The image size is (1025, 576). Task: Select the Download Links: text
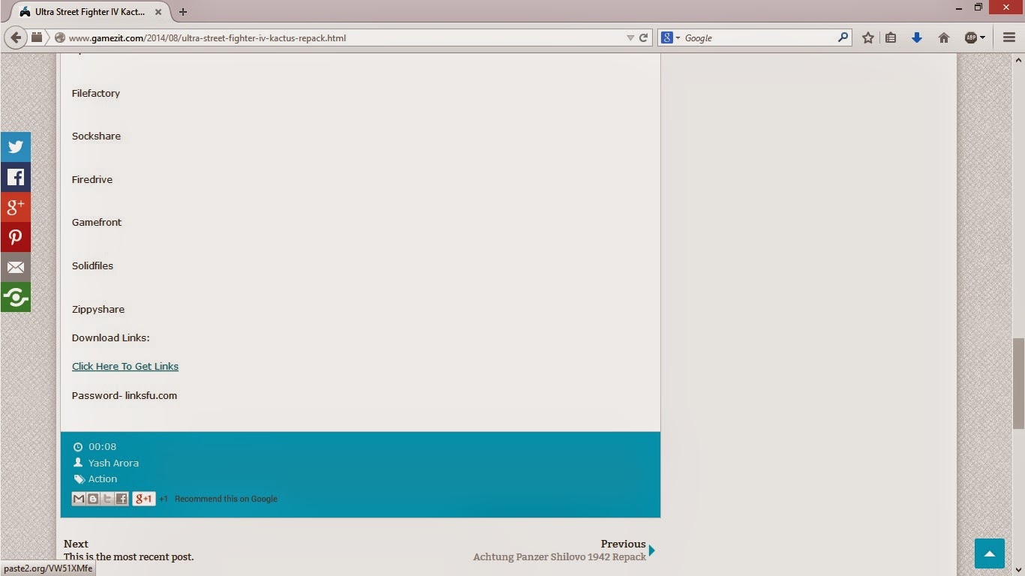point(111,338)
